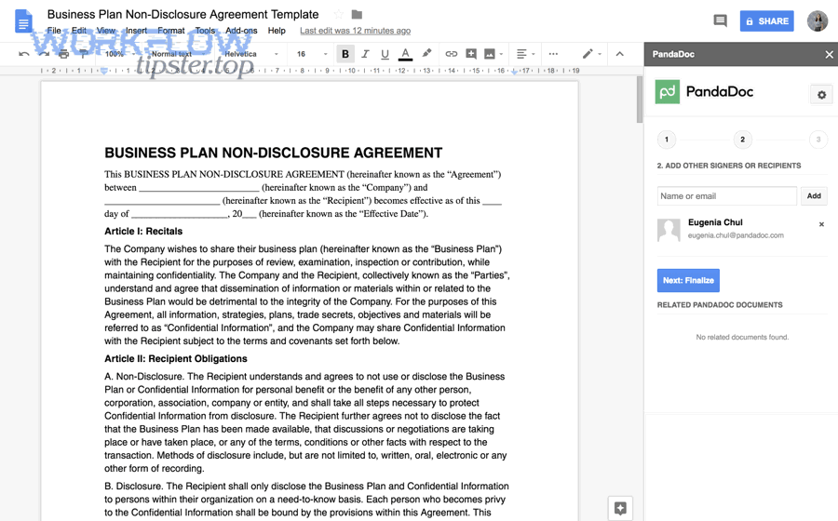Open the text color picker
This screenshot has height=521, width=838.
[406, 54]
